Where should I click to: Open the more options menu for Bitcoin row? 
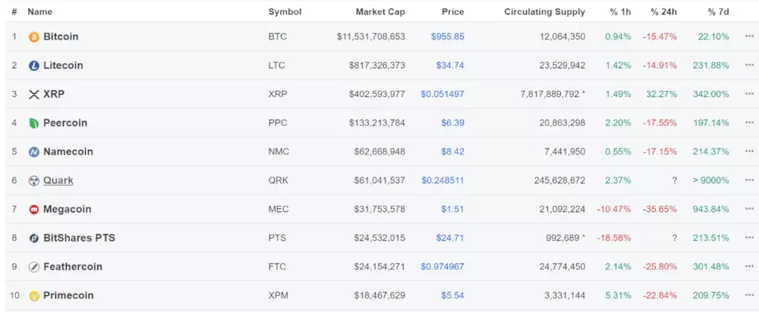coord(749,36)
